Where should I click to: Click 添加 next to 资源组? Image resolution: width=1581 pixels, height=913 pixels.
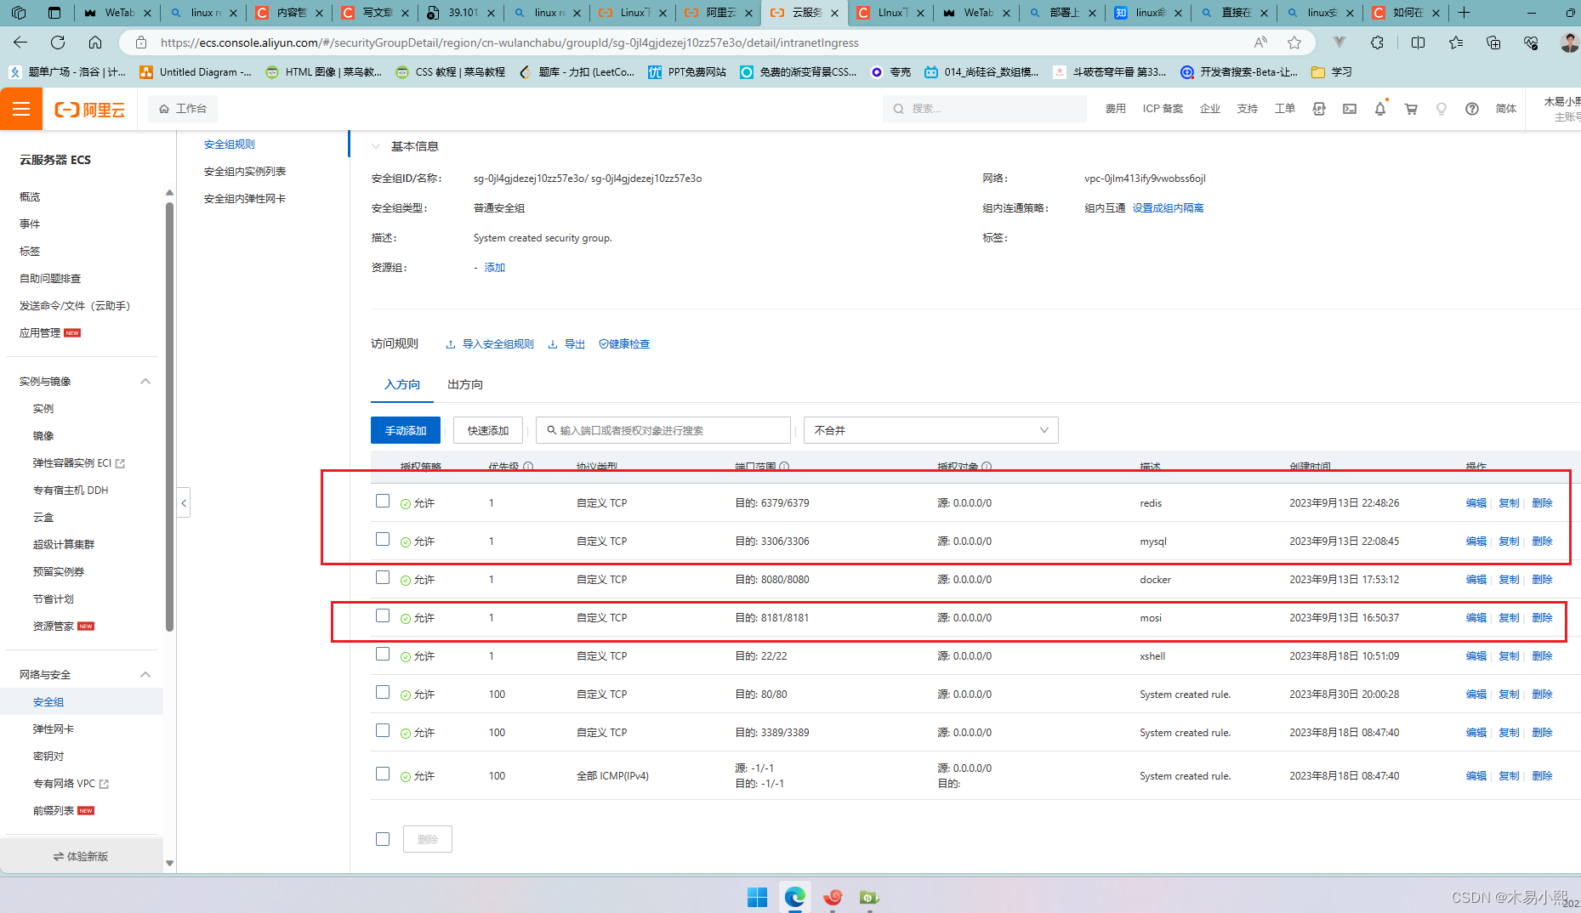(x=495, y=268)
